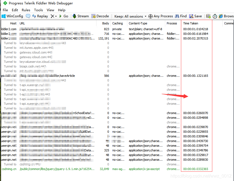Click the Browse Internet Explorer icon

(221, 16)
